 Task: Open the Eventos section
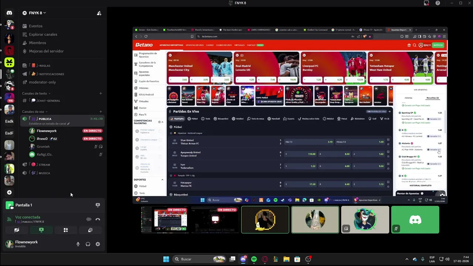coord(35,26)
